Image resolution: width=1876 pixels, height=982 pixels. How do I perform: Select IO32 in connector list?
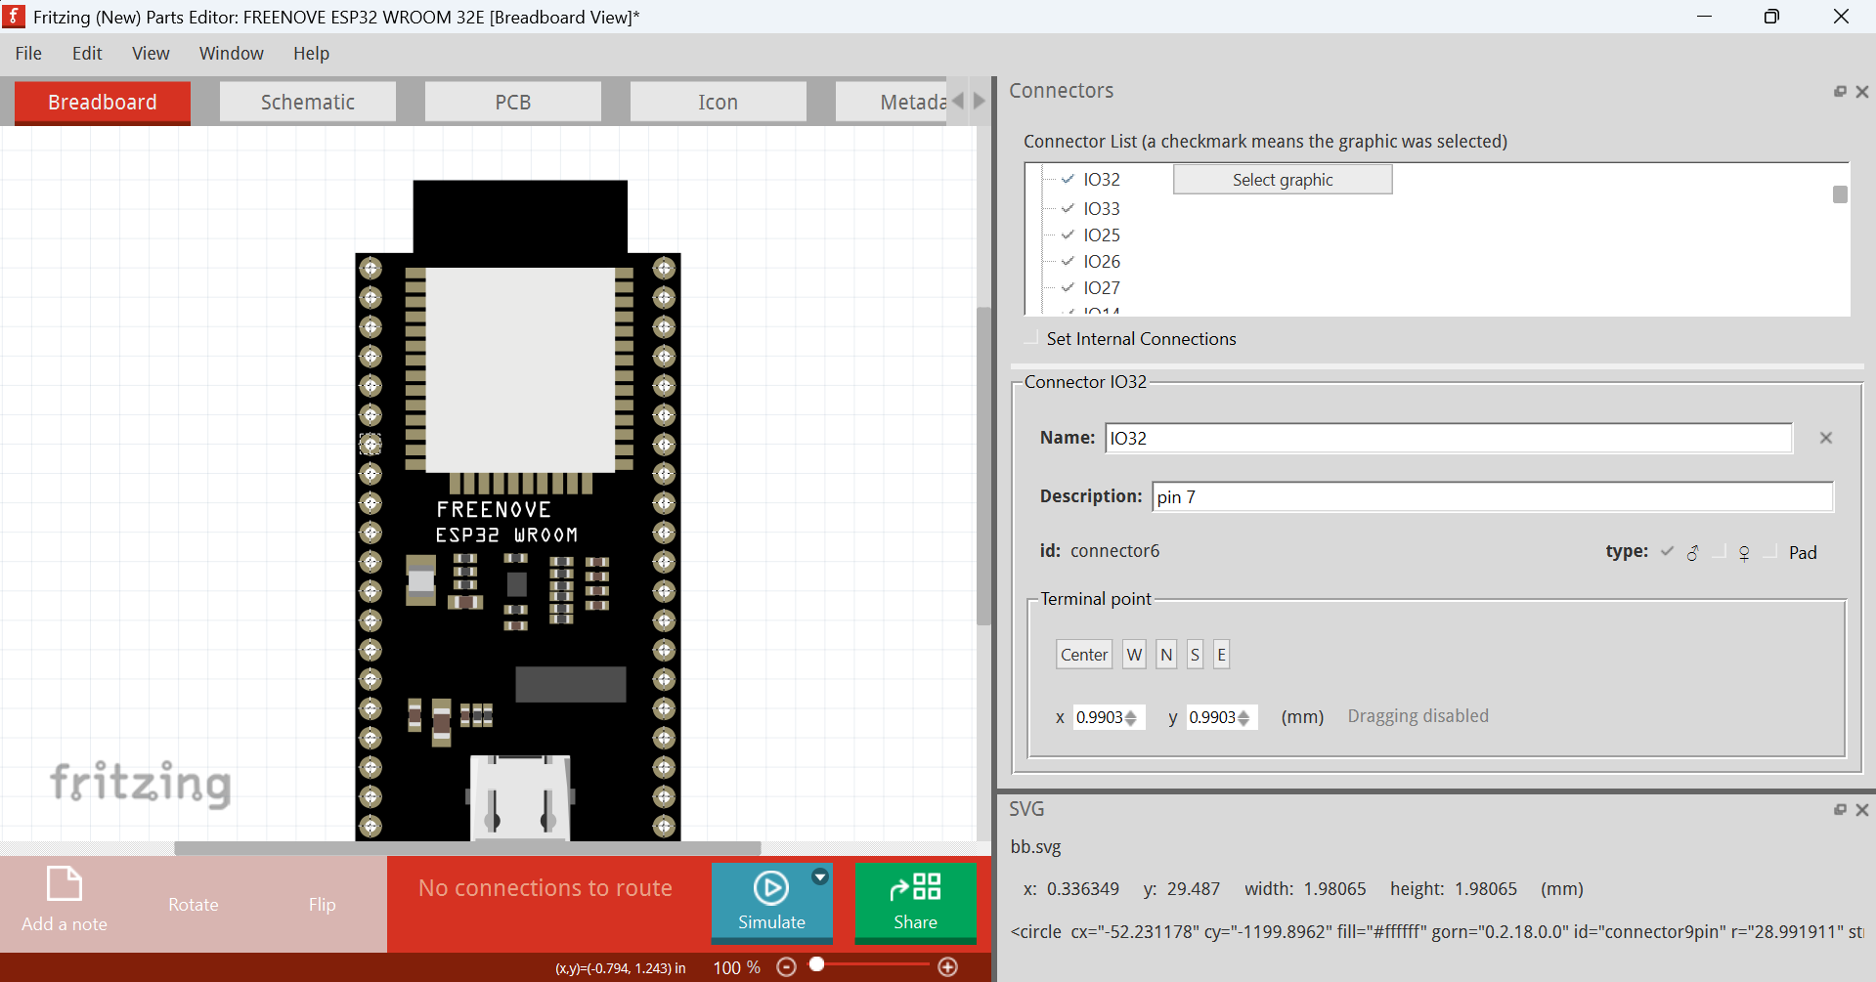click(x=1102, y=179)
